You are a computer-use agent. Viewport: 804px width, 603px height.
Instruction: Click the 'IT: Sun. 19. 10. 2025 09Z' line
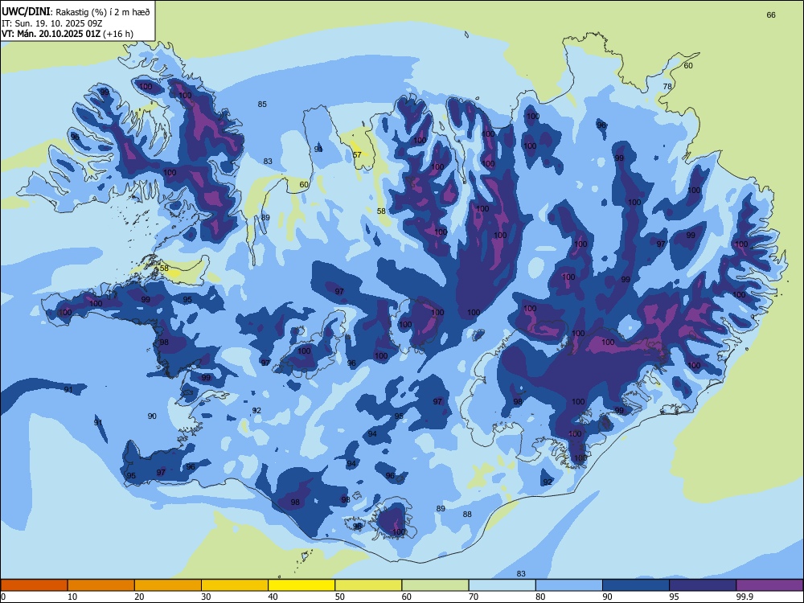click(x=51, y=23)
